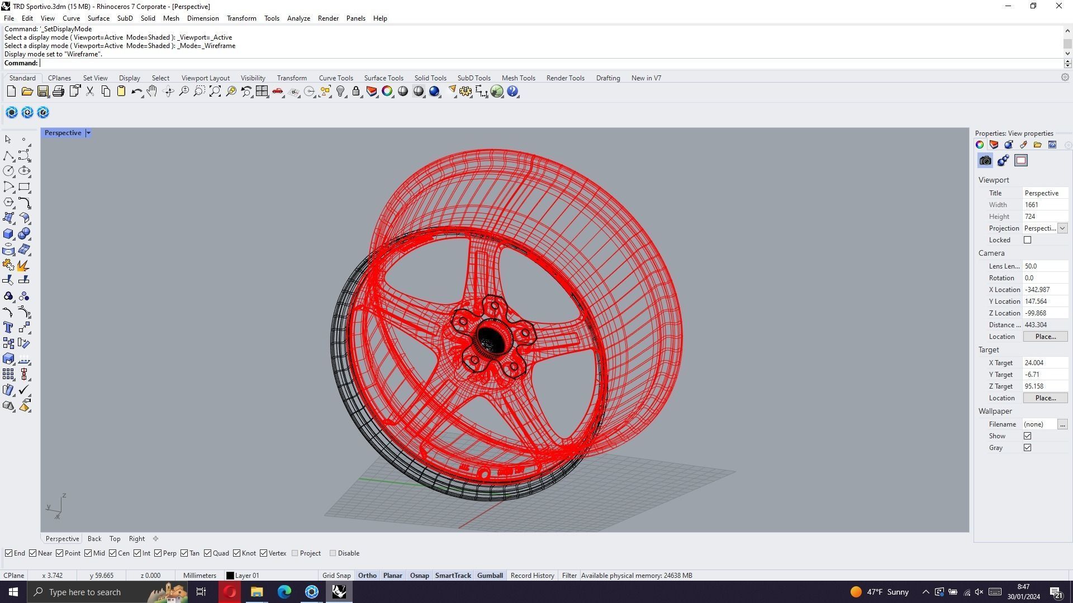
Task: Open the Surface menu
Action: (98, 18)
